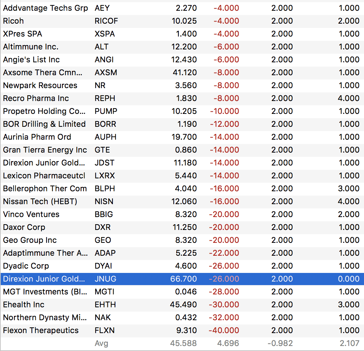This screenshot has width=364, height=351.
Task: Click 0.000 value in JNUG row
Action: (349, 279)
